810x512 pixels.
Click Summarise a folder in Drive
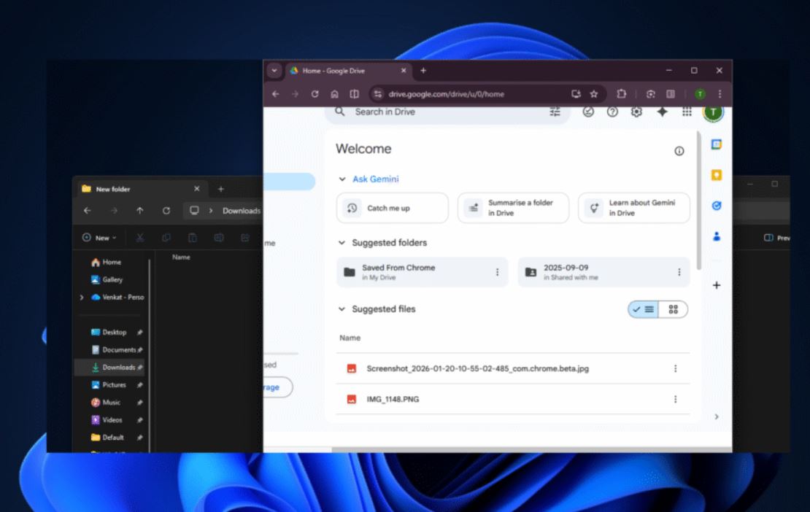[x=512, y=208]
